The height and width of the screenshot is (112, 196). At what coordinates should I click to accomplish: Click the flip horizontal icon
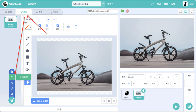click(69, 27)
